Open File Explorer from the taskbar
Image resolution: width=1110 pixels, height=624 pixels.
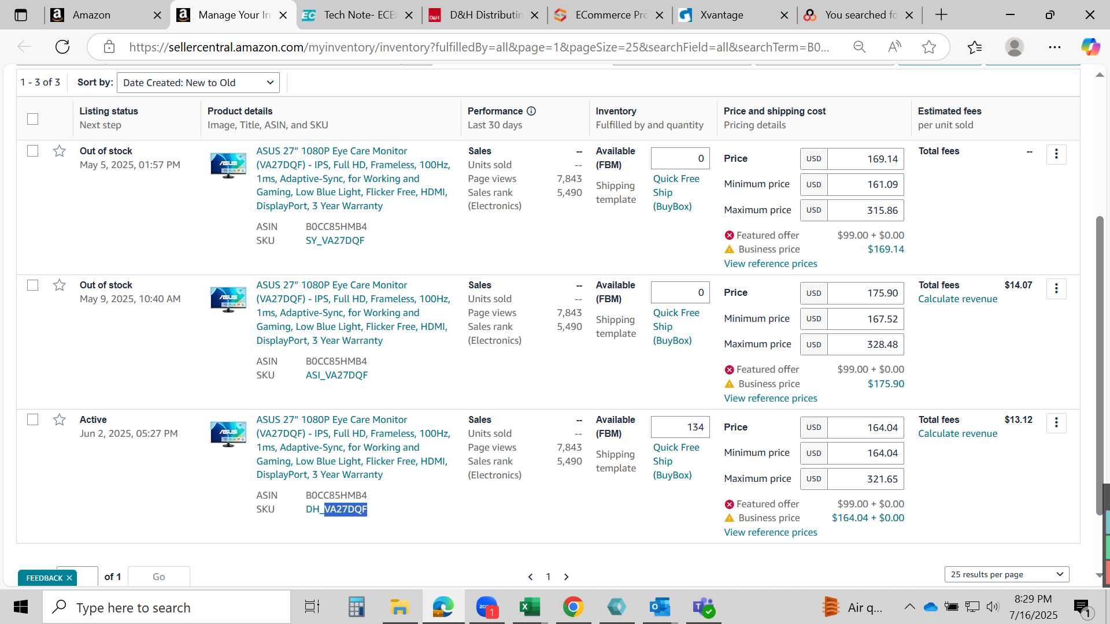tap(399, 607)
